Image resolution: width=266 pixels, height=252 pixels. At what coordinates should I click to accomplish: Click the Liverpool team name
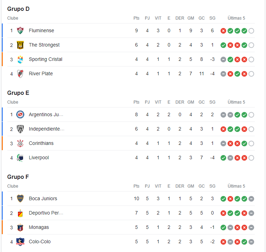click(x=39, y=157)
